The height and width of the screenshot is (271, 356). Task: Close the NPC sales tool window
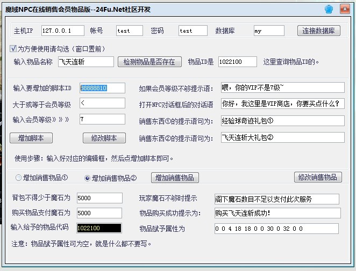(345, 9)
